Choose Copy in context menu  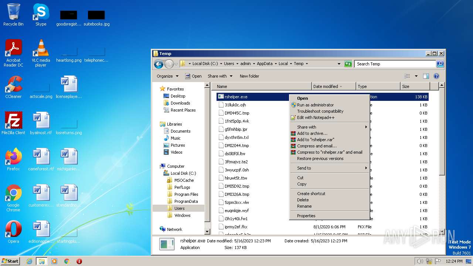(x=329, y=184)
